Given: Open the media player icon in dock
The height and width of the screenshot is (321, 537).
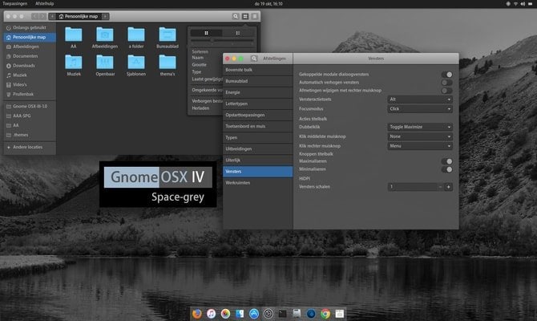Looking at the screenshot, I should [268, 314].
